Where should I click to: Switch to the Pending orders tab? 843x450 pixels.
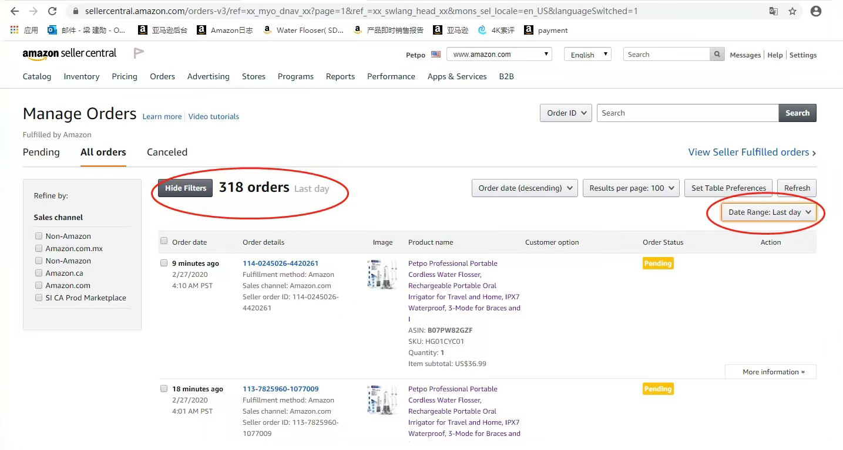click(41, 152)
